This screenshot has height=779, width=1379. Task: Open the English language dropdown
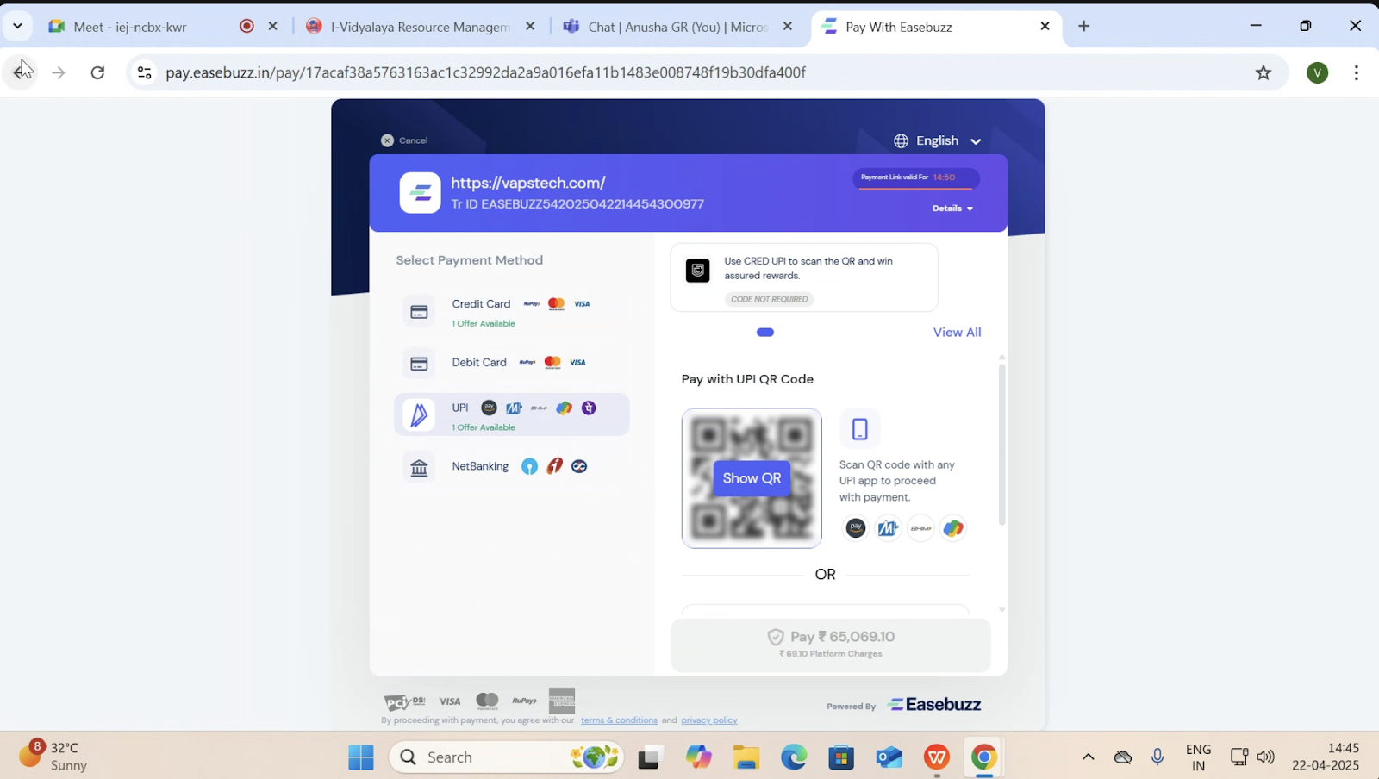tap(938, 140)
